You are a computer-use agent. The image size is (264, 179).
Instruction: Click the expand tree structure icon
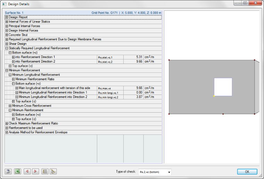pyautogui.click(x=53, y=171)
